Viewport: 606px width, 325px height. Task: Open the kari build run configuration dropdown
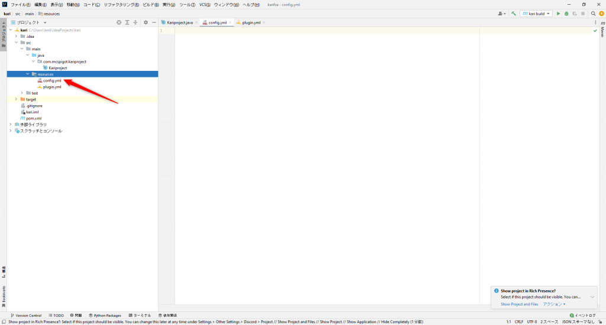536,14
